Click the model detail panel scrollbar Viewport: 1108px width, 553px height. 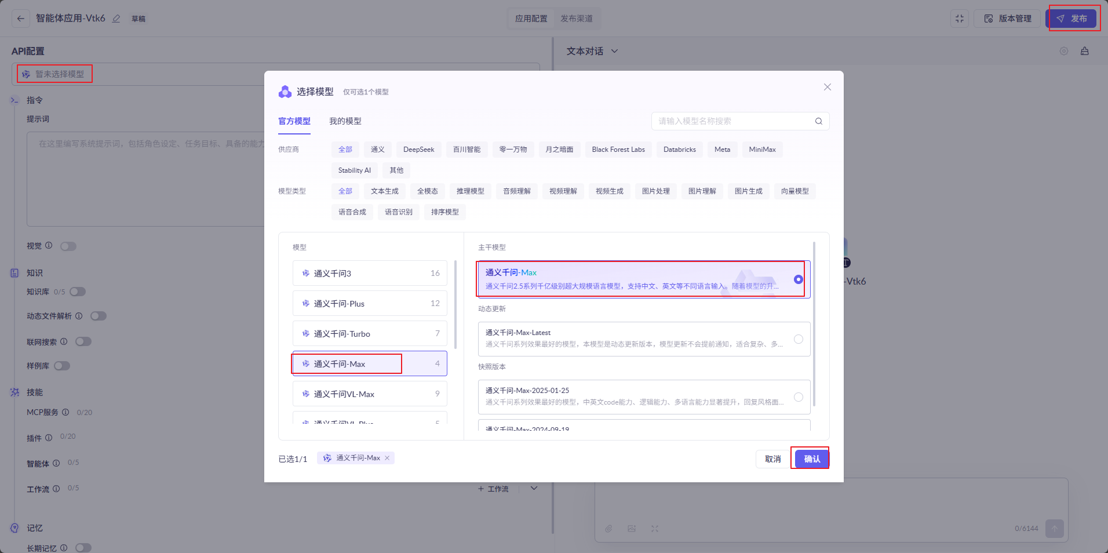pos(814,325)
